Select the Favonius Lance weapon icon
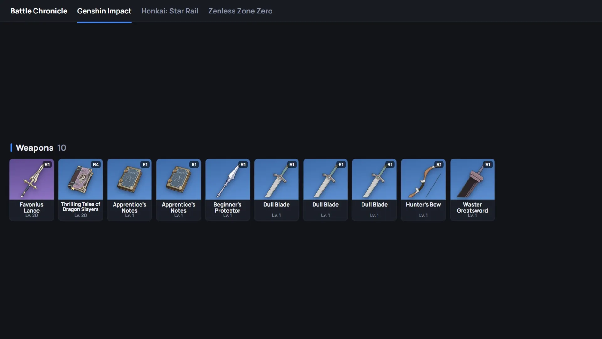The image size is (602, 339). pyautogui.click(x=31, y=180)
